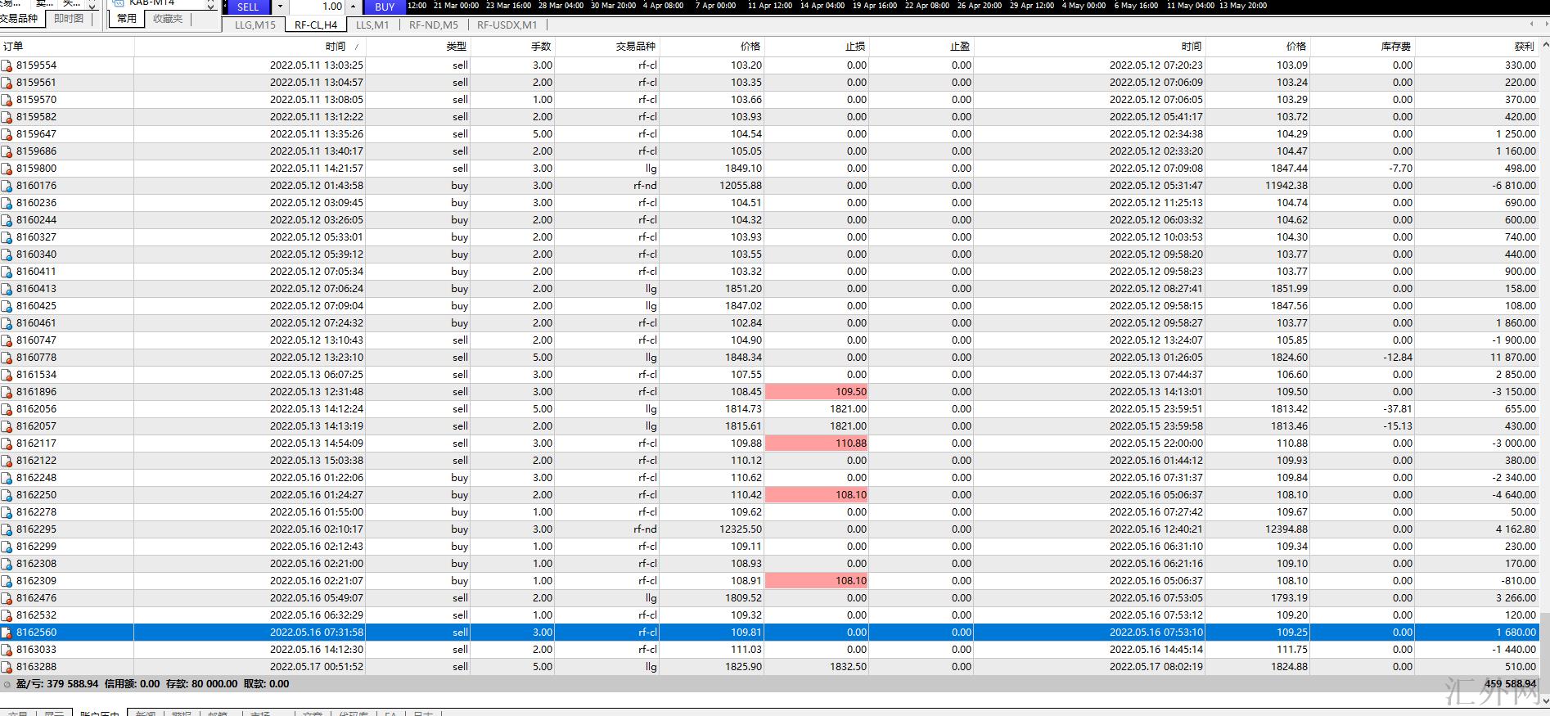Click the SELL button
This screenshot has width=1550, height=716.
pos(248,7)
